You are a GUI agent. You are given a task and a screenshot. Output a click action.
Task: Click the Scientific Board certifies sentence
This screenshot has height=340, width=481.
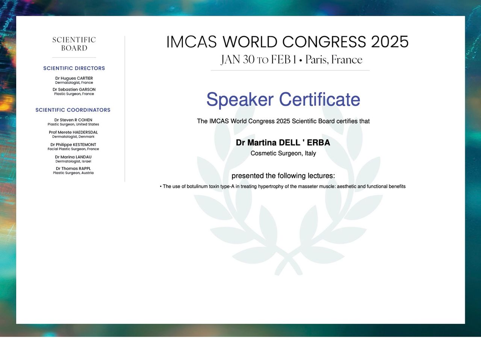(x=283, y=121)
